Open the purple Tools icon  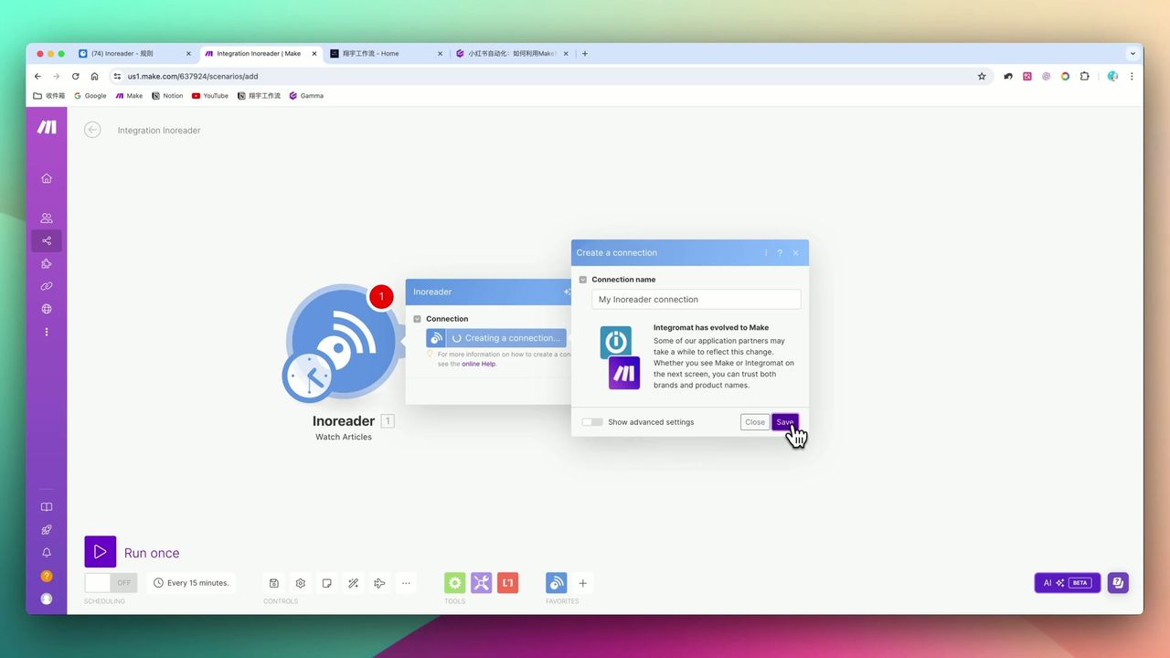pyautogui.click(x=482, y=582)
